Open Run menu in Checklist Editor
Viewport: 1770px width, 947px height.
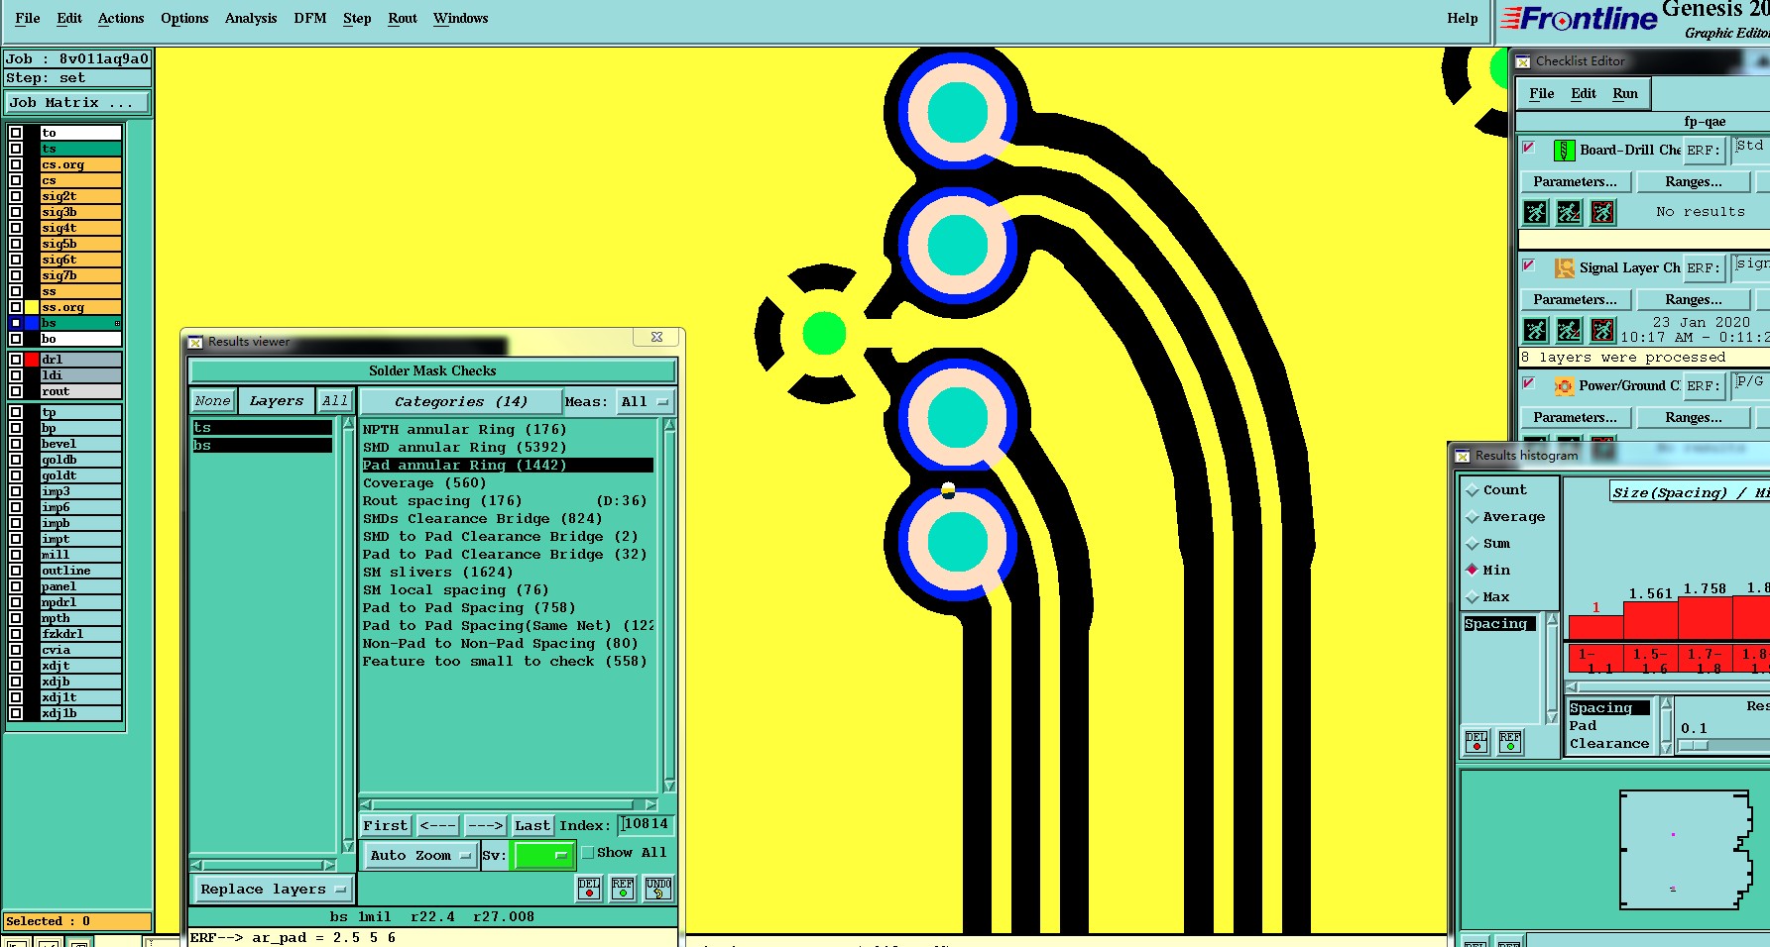coord(1625,94)
